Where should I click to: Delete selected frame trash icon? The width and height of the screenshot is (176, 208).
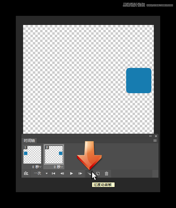point(106,174)
